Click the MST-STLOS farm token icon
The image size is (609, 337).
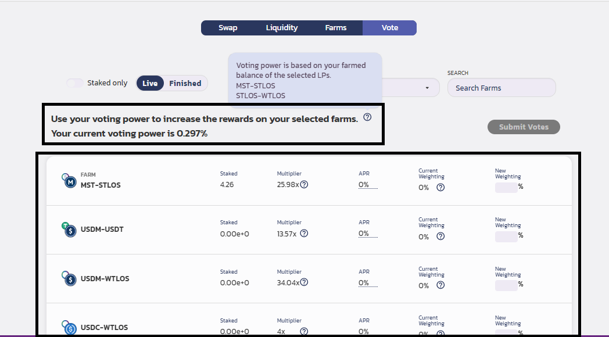(69, 181)
